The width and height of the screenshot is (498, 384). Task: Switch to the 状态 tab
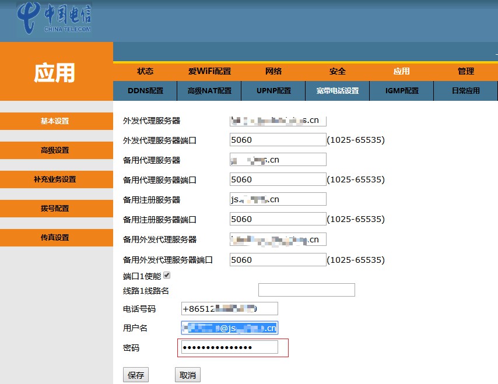tap(145, 71)
